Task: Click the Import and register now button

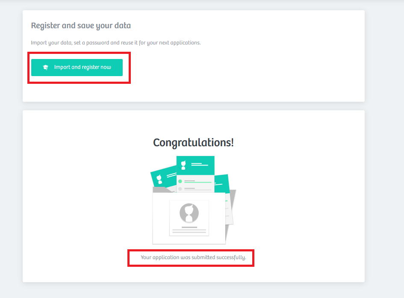Action: [x=77, y=68]
